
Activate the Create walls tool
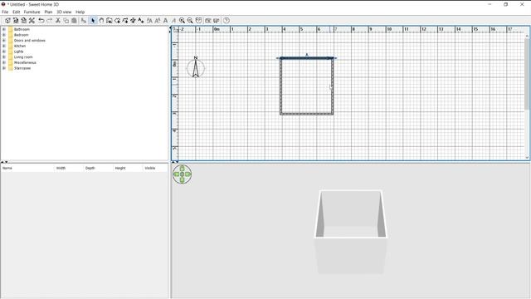coord(109,21)
